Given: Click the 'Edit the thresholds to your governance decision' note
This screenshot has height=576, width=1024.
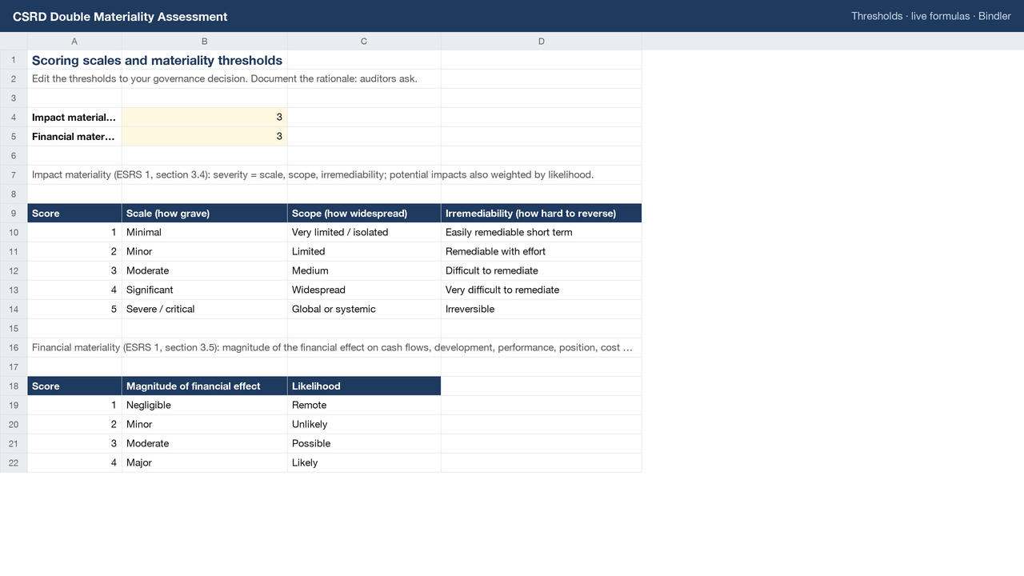Looking at the screenshot, I should click(x=225, y=79).
